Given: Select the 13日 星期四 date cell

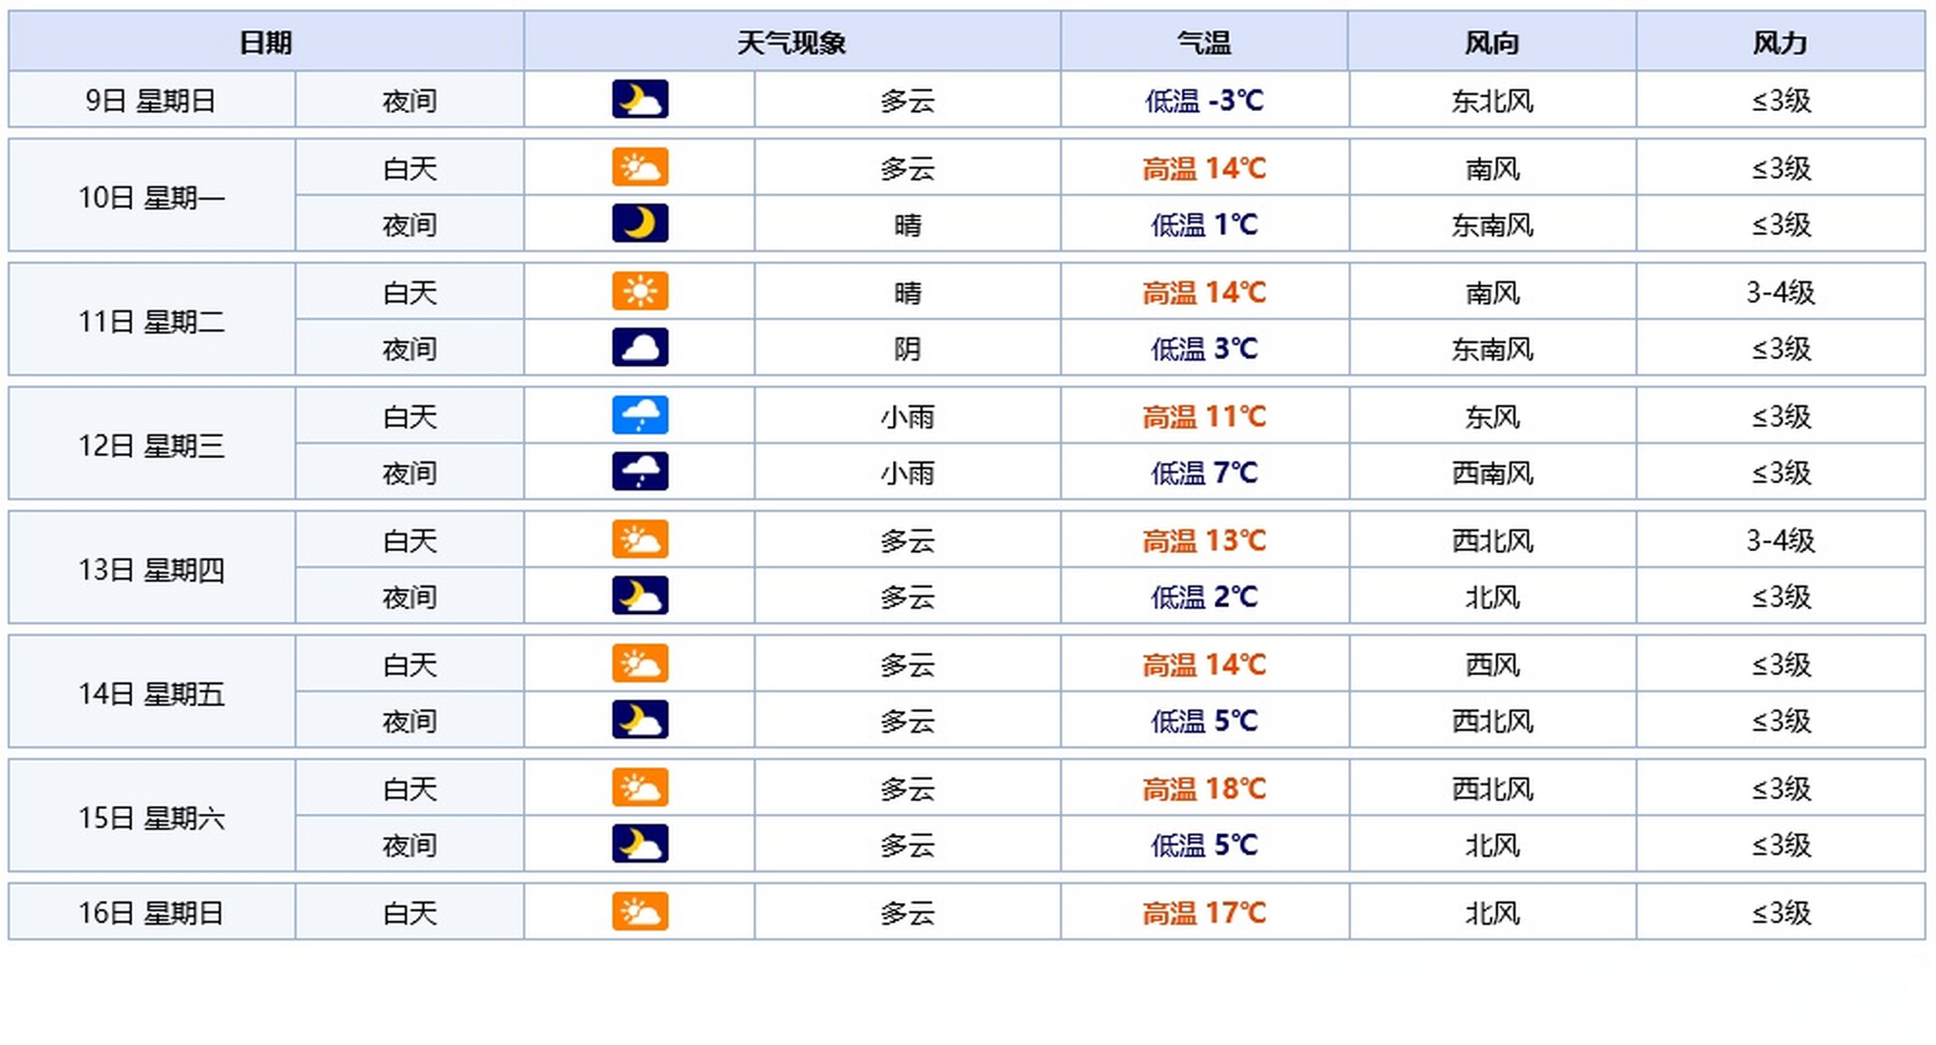Looking at the screenshot, I should click(x=152, y=569).
